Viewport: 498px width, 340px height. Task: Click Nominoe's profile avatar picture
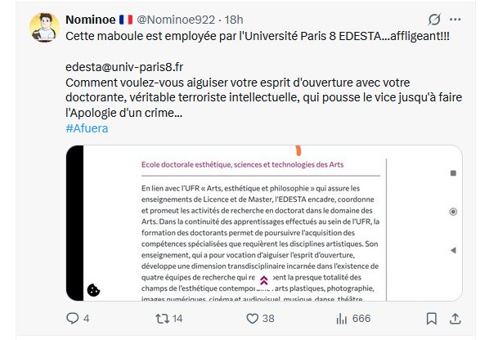[x=44, y=29]
